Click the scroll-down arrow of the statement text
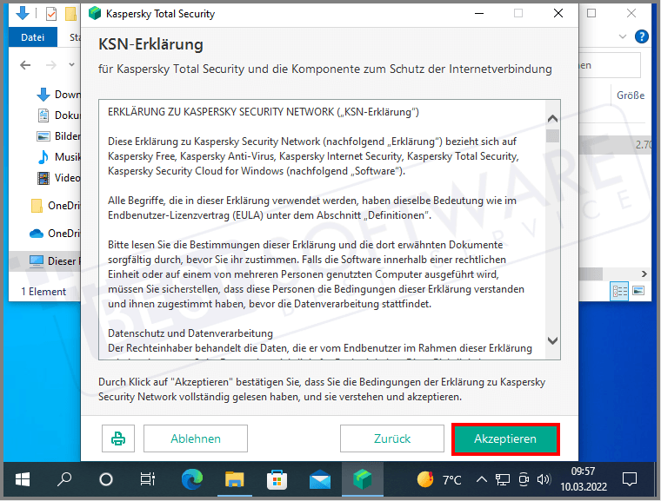This screenshot has width=661, height=501. (x=552, y=340)
